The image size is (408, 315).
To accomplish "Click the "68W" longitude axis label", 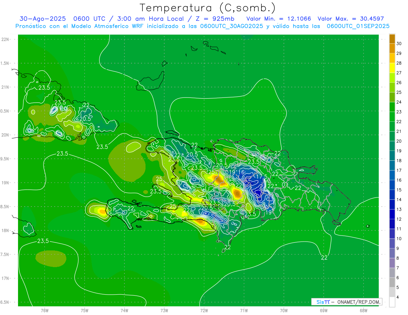I will 363,310.
